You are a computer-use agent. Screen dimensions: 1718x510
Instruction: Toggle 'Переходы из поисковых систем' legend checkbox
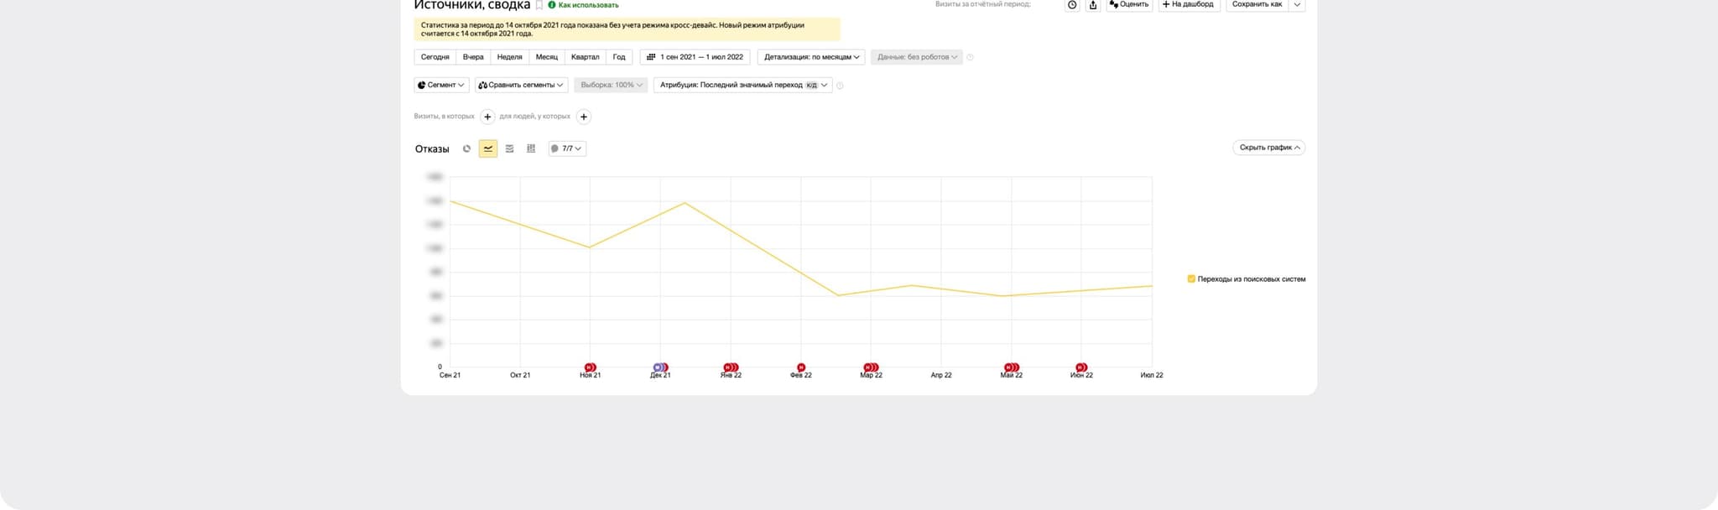1191,278
